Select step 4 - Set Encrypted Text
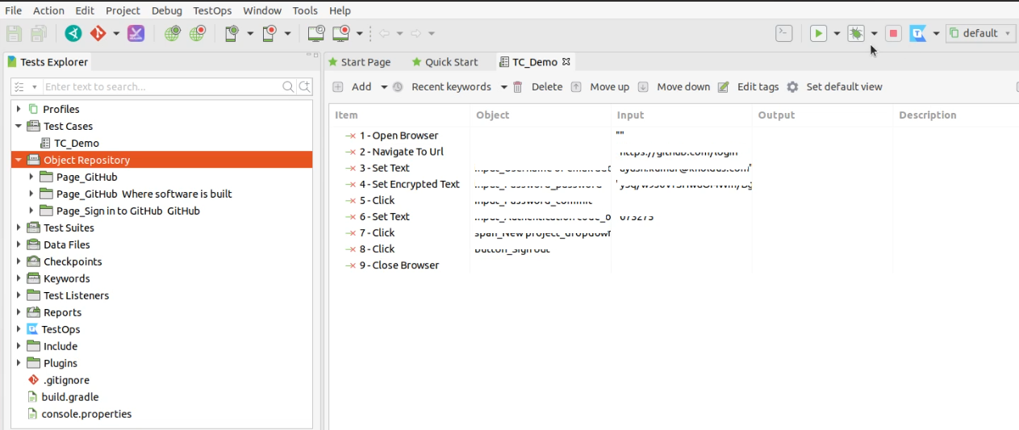The width and height of the screenshot is (1019, 430). [x=402, y=184]
